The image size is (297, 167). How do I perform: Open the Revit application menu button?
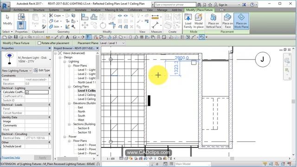point(5,6)
